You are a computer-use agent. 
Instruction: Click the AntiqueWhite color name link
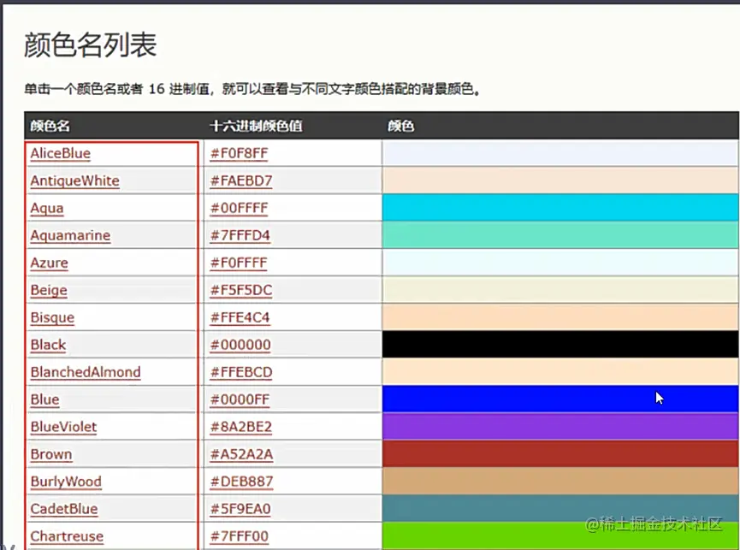pyautogui.click(x=74, y=180)
